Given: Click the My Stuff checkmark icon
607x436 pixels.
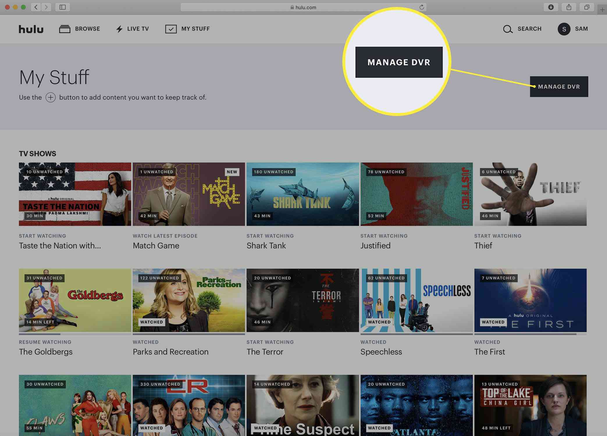Looking at the screenshot, I should (x=171, y=29).
